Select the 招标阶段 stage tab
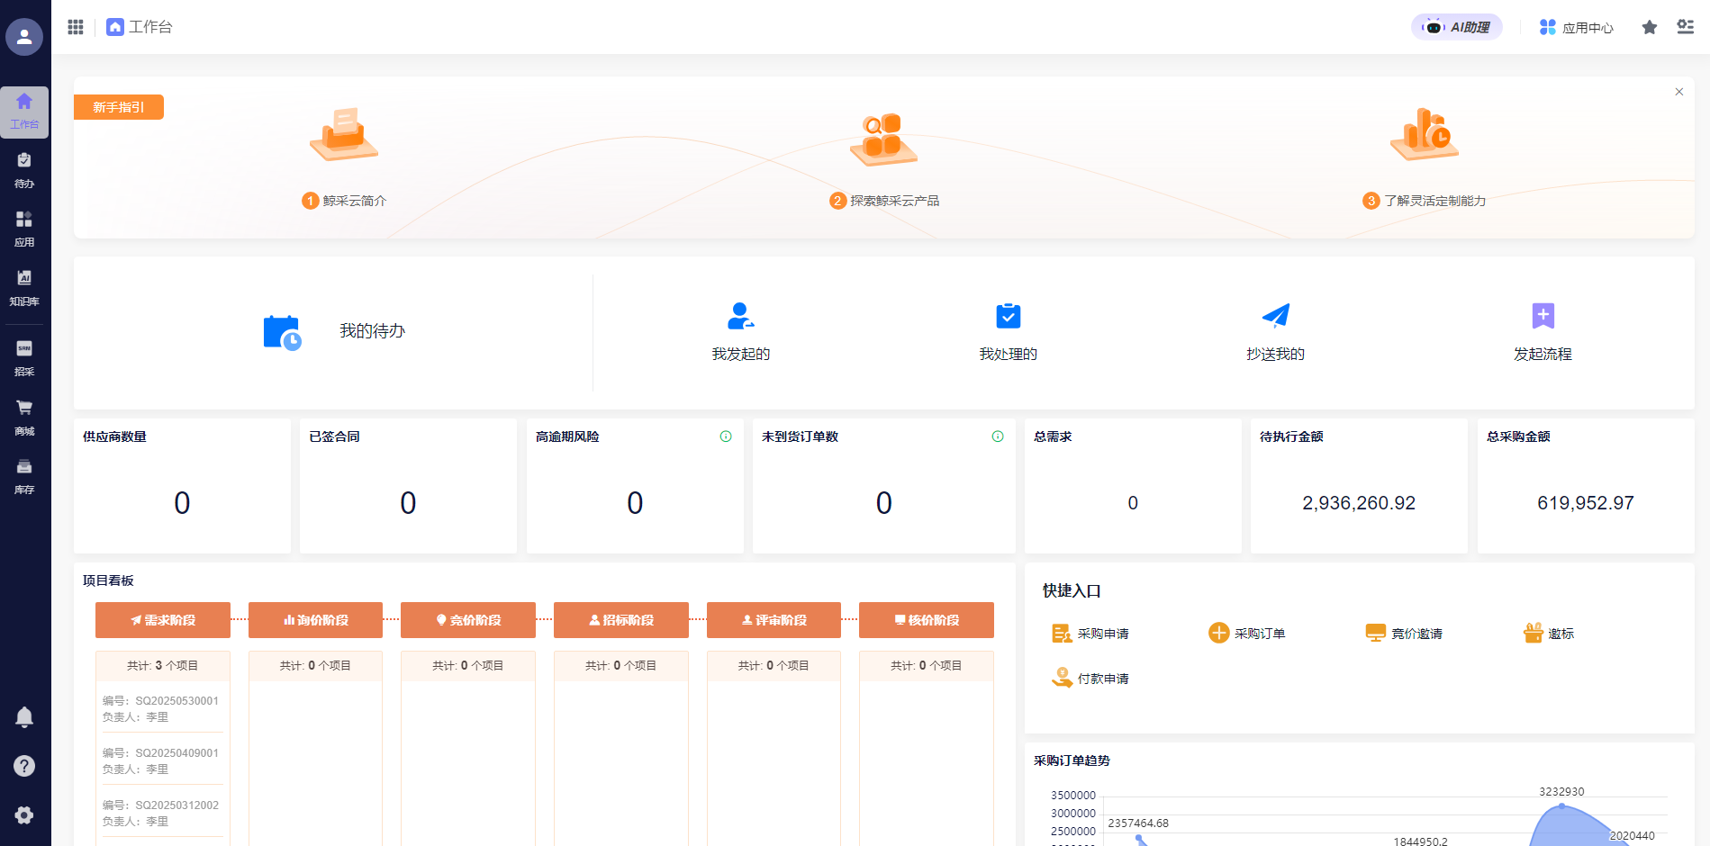The width and height of the screenshot is (1710, 846). pos(620,620)
